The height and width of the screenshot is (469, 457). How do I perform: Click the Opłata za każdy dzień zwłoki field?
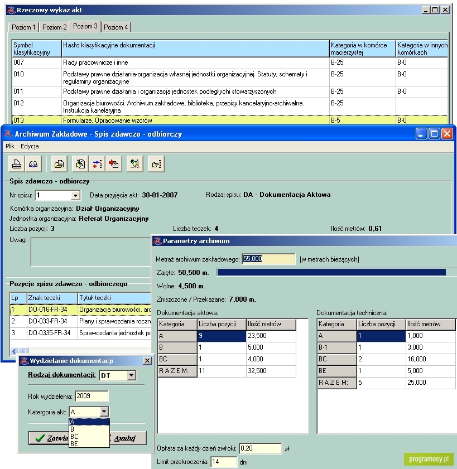point(261,448)
